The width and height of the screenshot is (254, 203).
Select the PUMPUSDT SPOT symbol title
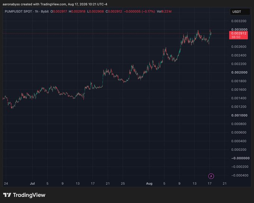(x=18, y=12)
